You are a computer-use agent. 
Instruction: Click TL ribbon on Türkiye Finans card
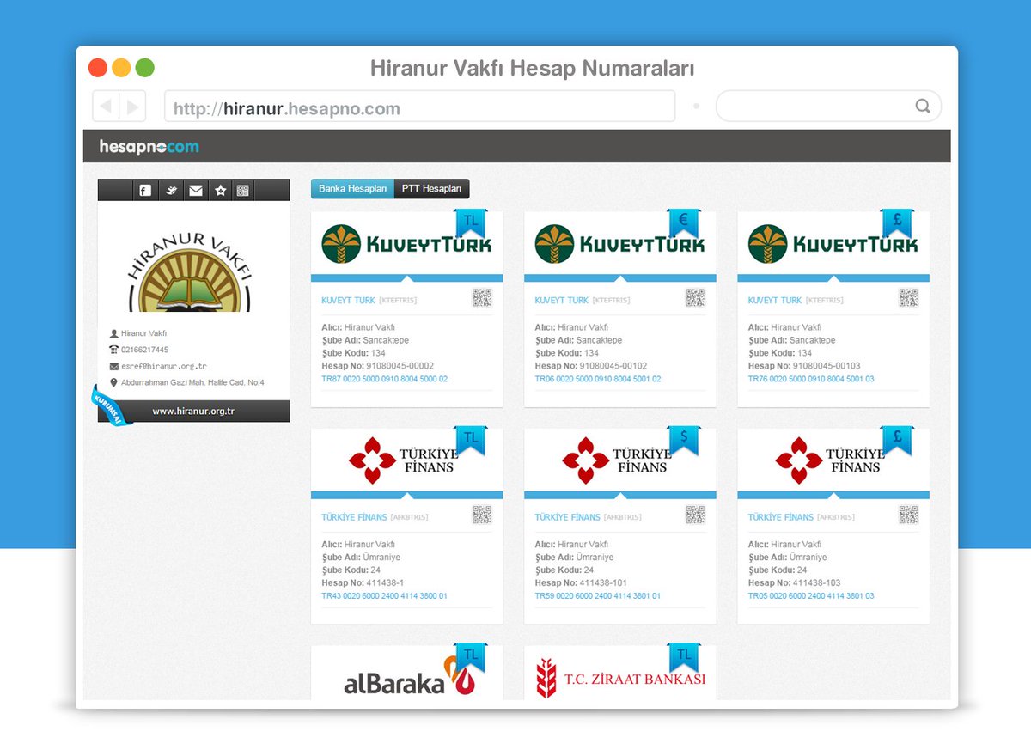click(x=470, y=440)
